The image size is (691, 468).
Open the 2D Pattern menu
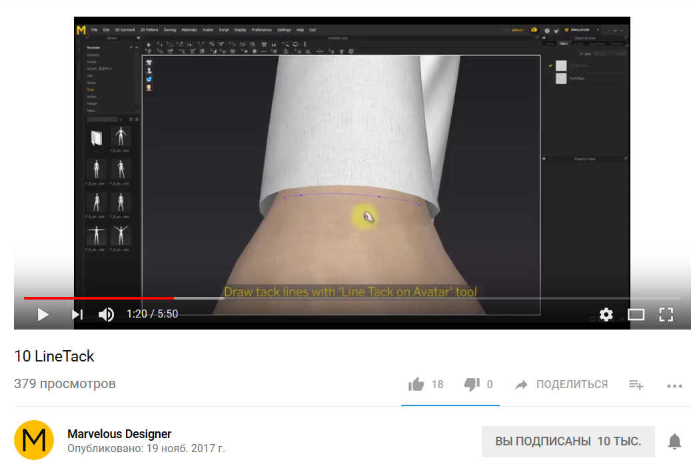tap(149, 30)
